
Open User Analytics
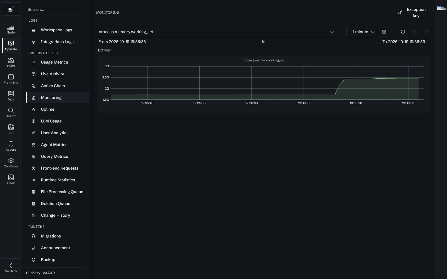[57, 133]
